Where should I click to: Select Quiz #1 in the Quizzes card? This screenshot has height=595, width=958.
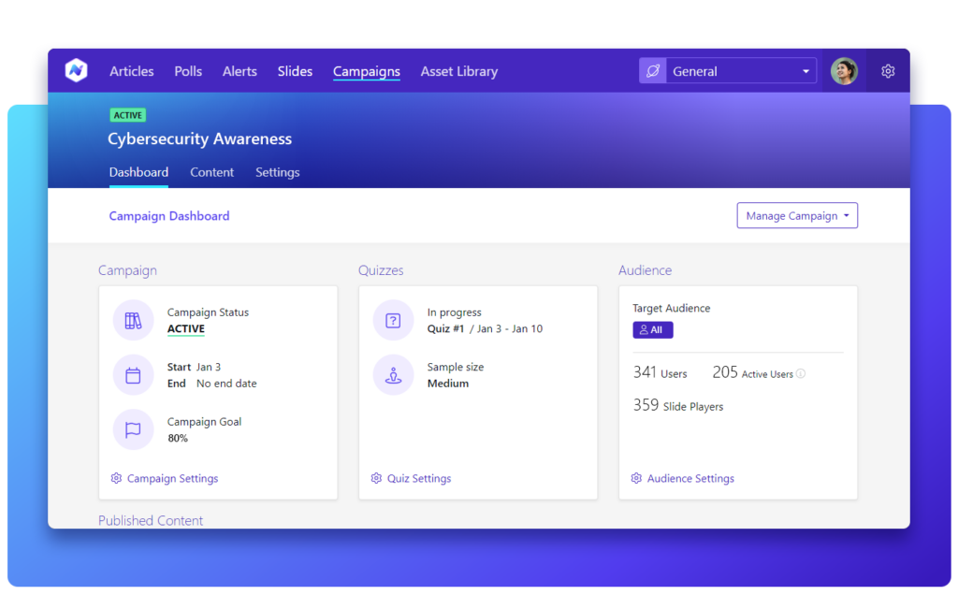pyautogui.click(x=447, y=328)
